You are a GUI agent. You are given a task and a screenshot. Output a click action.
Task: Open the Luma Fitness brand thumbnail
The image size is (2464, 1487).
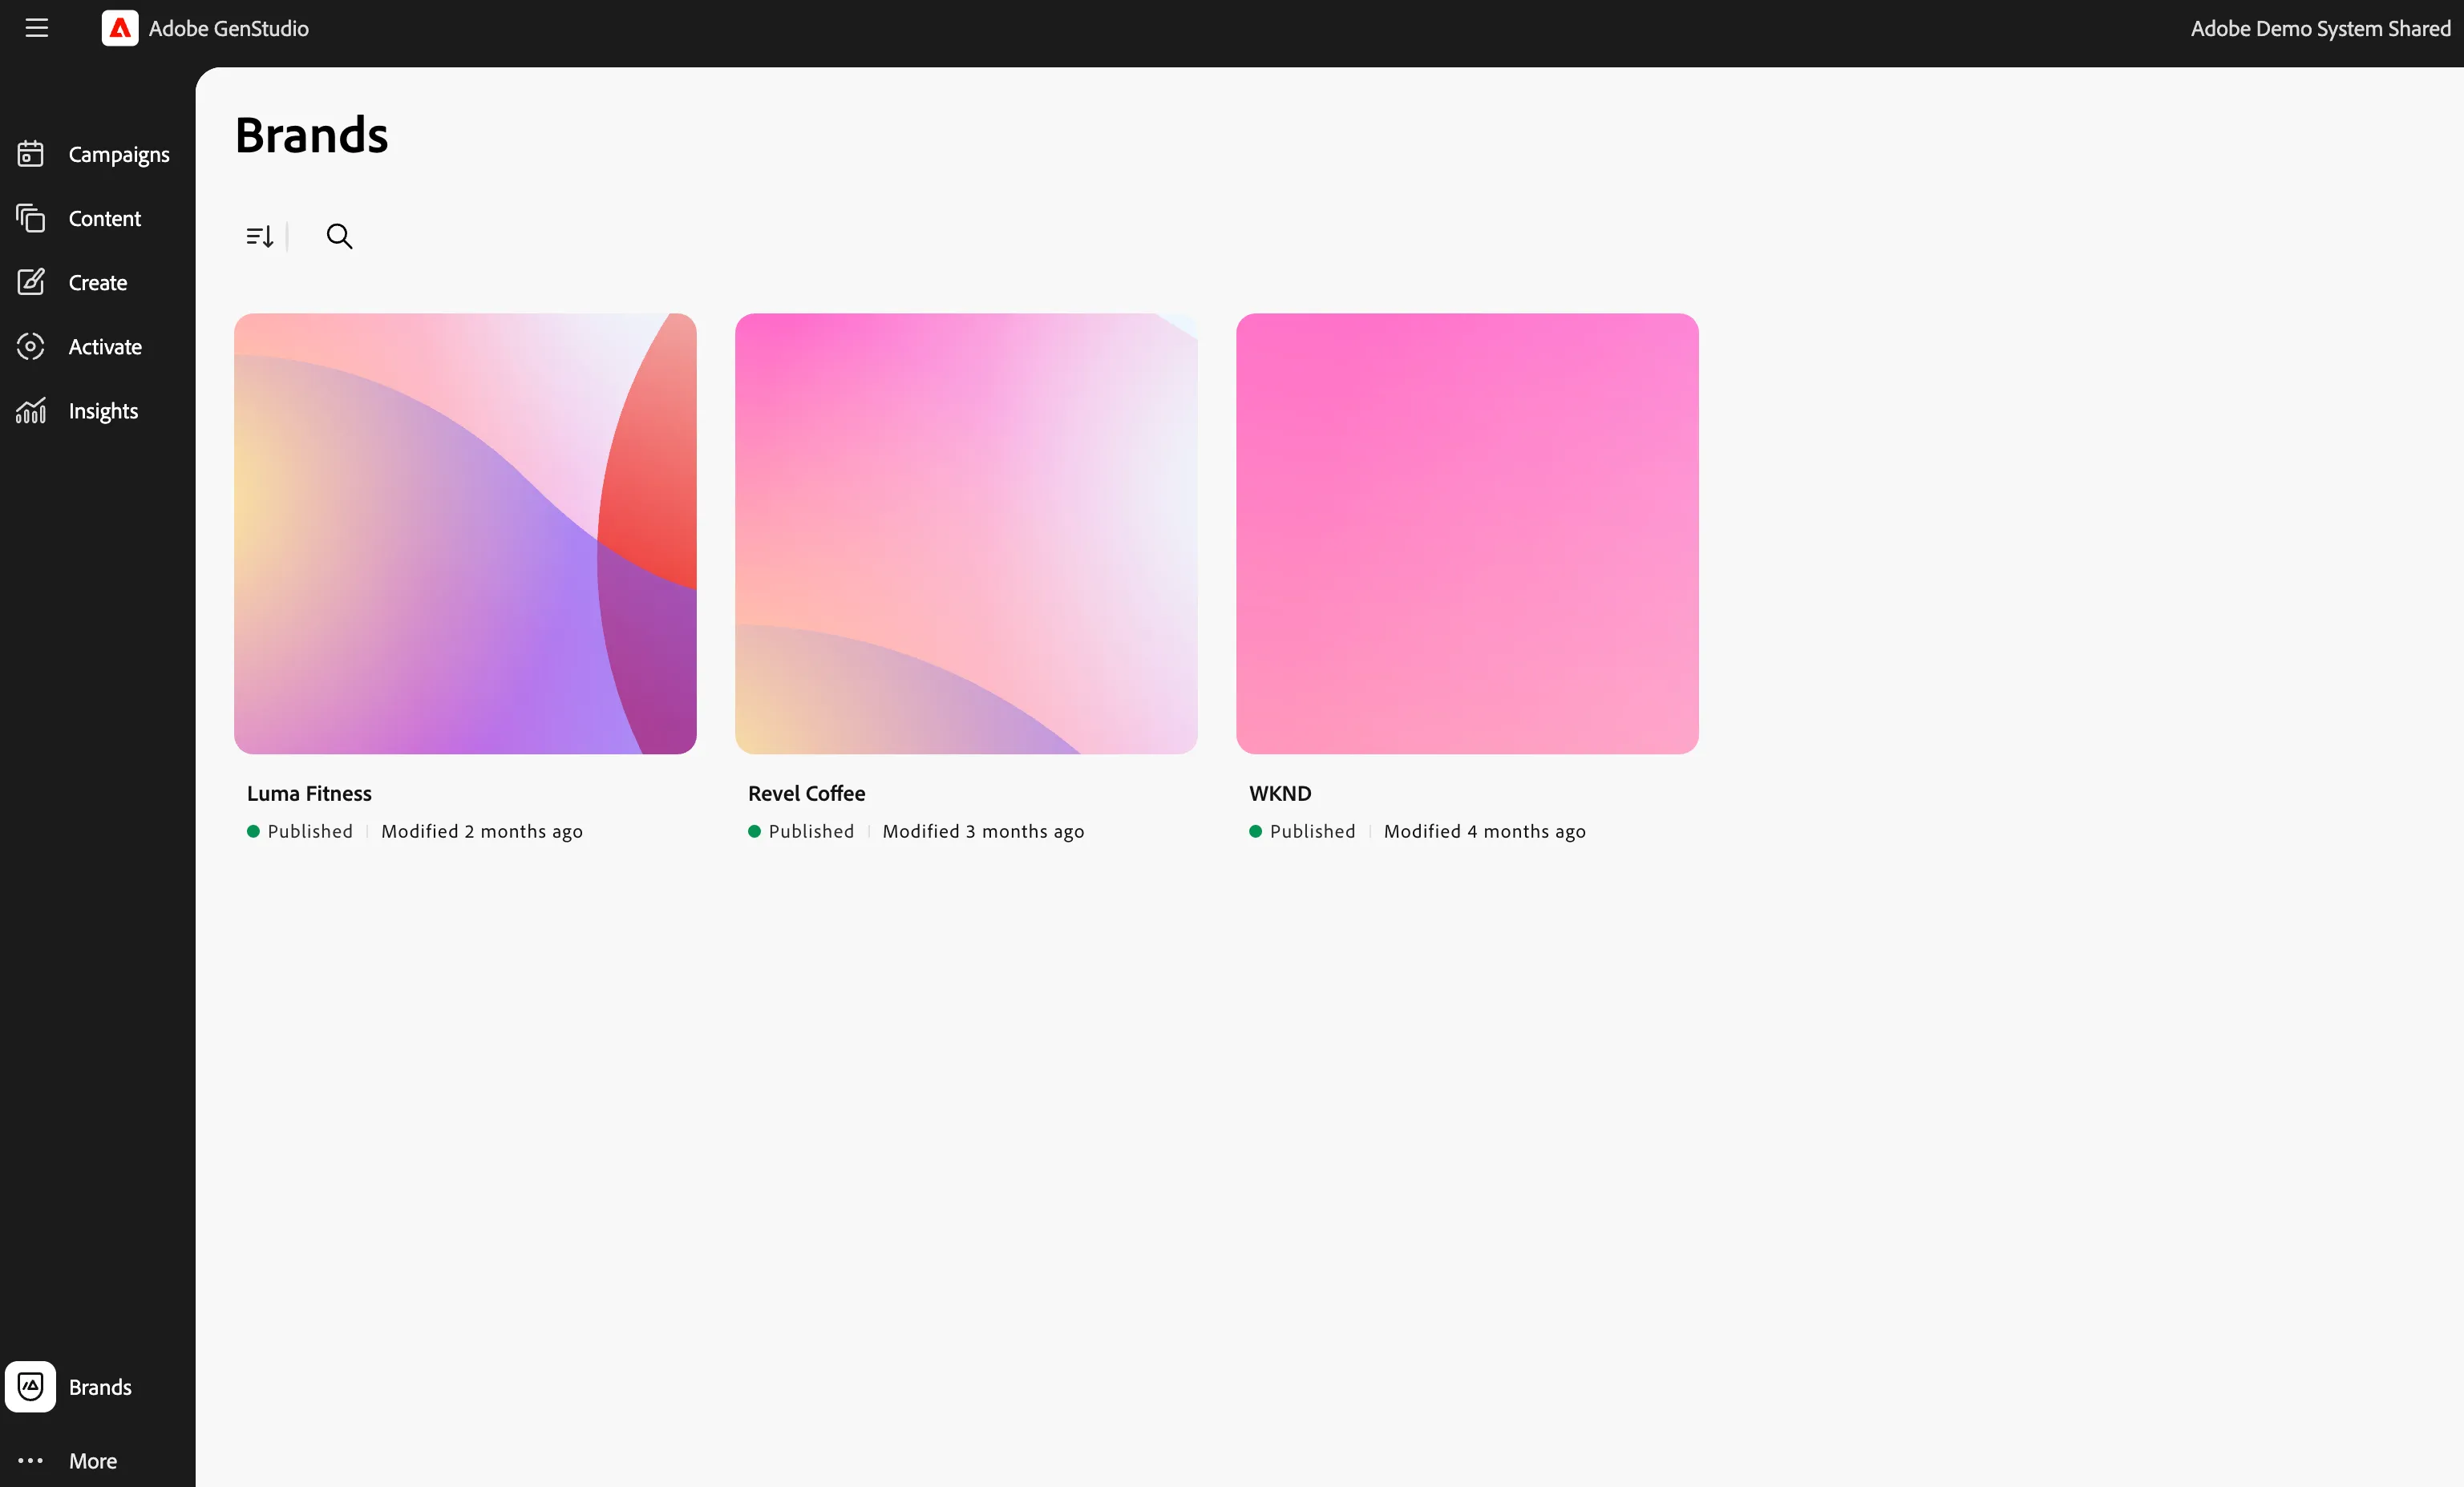pos(465,533)
